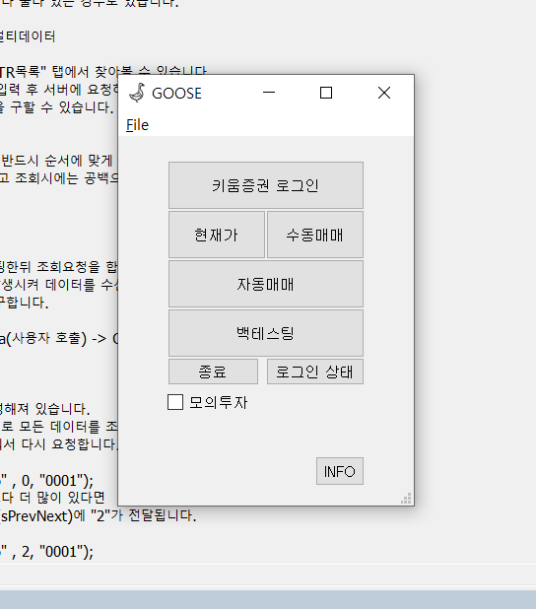Click the GOOSE title text
The image size is (536, 609).
(x=176, y=94)
